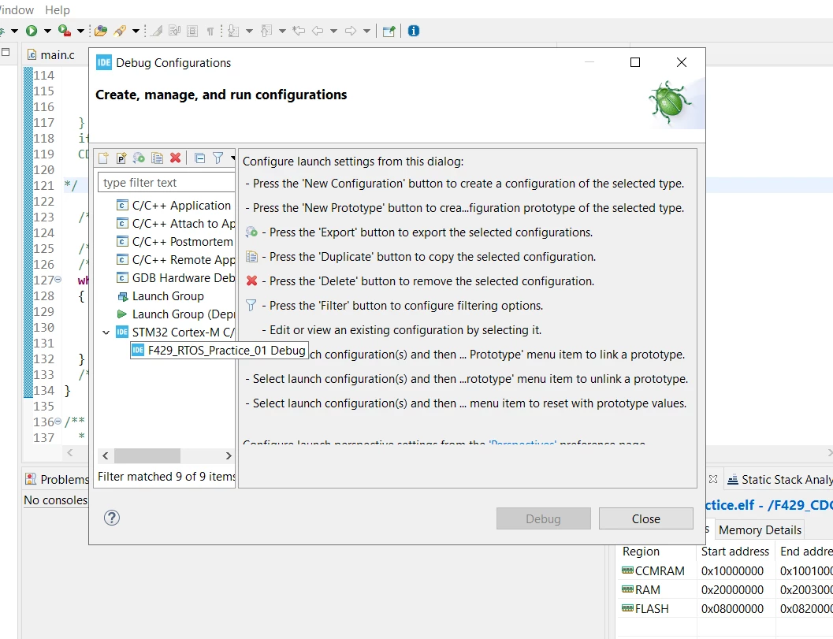Image resolution: width=833 pixels, height=639 pixels.
Task: Click the Filter funnel icon
Action: click(218, 158)
